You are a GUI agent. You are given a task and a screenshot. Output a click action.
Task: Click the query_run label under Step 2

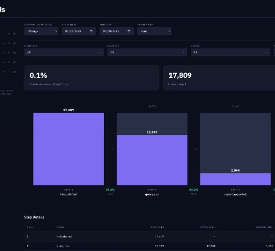coord(152,194)
